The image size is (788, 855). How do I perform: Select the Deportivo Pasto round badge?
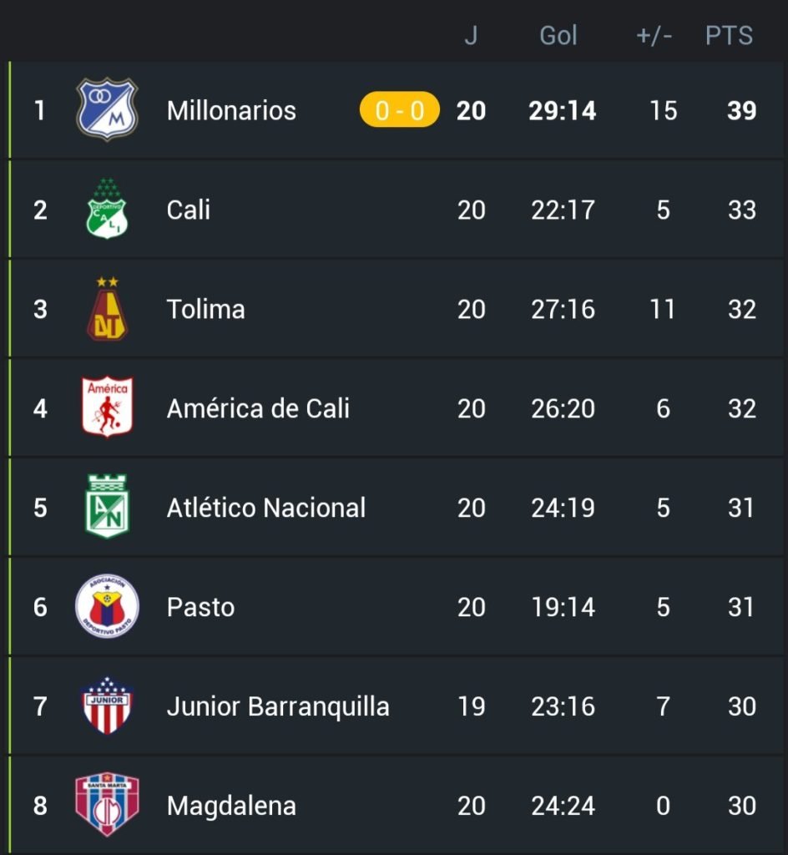click(107, 606)
